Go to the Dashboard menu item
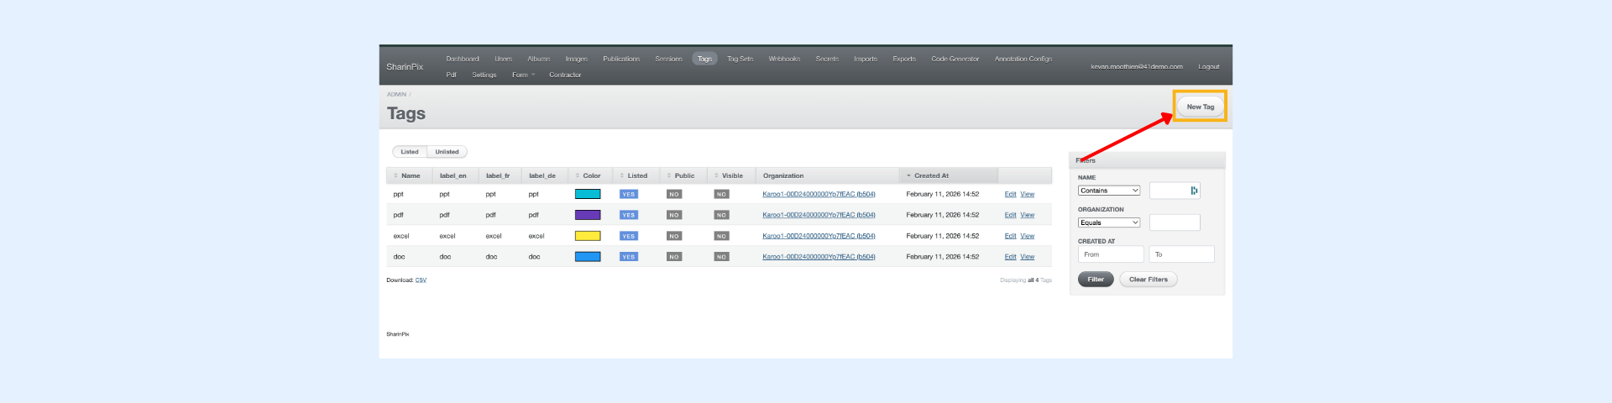 tap(463, 59)
